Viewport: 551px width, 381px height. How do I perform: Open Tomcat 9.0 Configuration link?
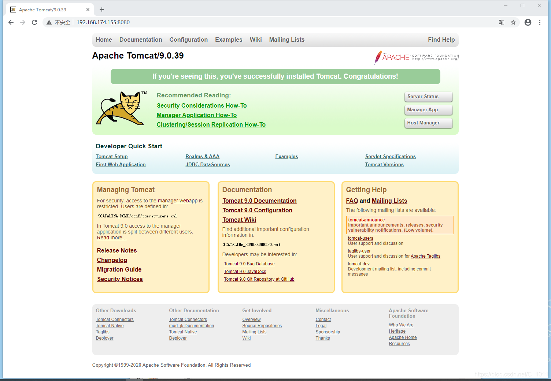click(258, 210)
